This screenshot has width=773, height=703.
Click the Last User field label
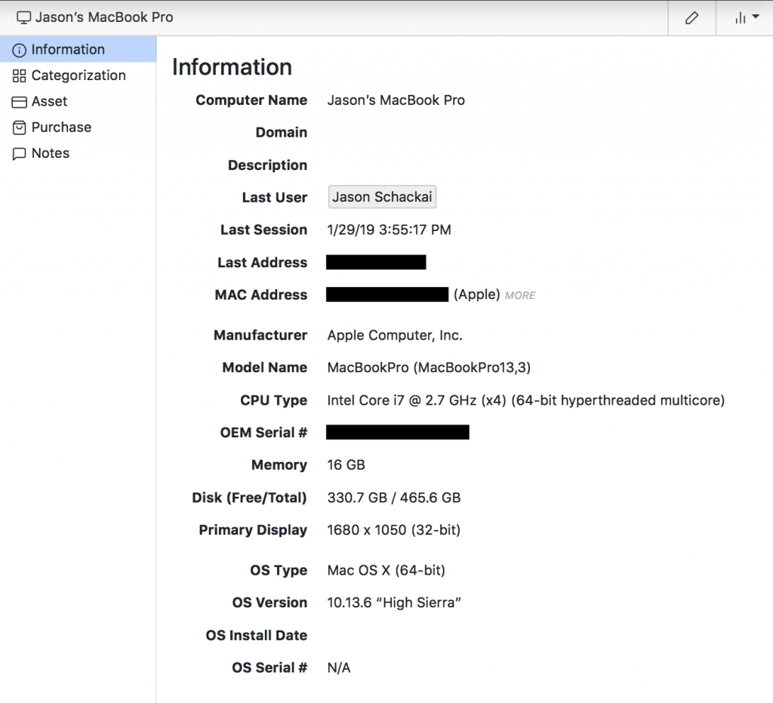[275, 198]
